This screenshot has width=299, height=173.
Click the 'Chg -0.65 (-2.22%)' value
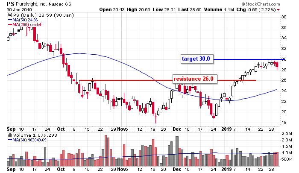click(x=256, y=9)
